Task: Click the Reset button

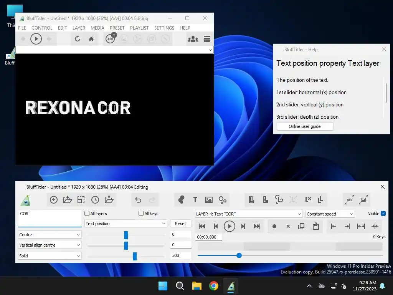Action: tap(180, 224)
